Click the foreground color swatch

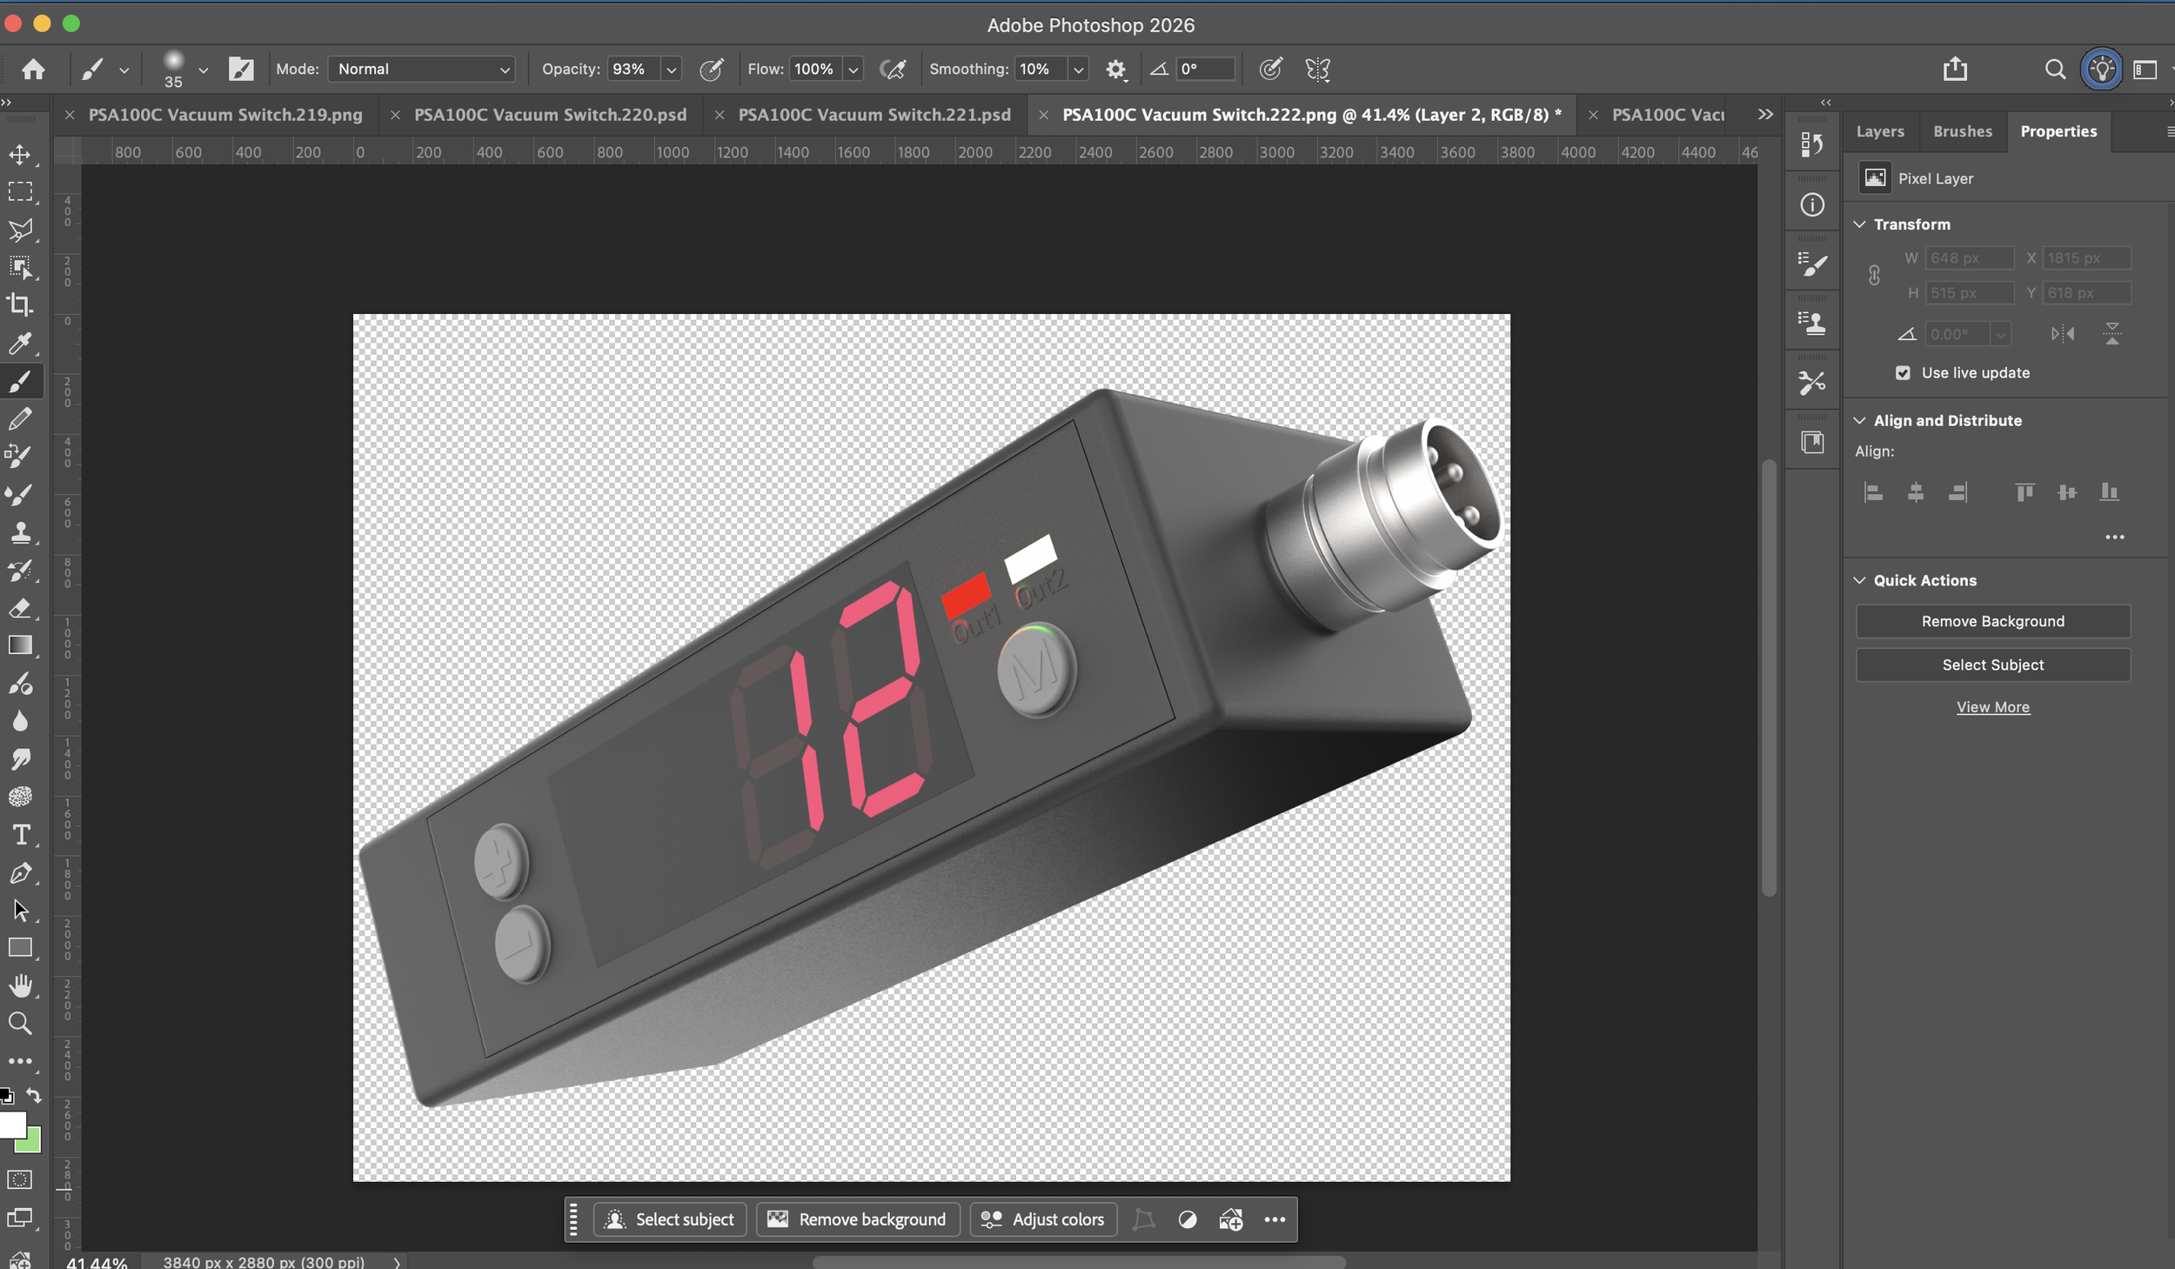[x=15, y=1125]
